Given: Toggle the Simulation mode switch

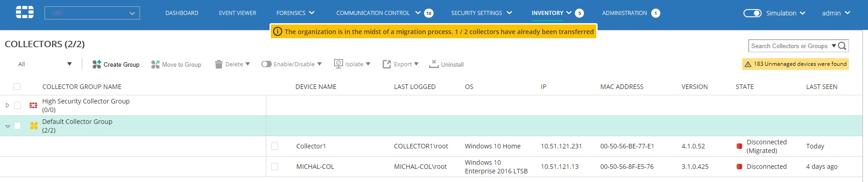Looking at the screenshot, I should 752,13.
